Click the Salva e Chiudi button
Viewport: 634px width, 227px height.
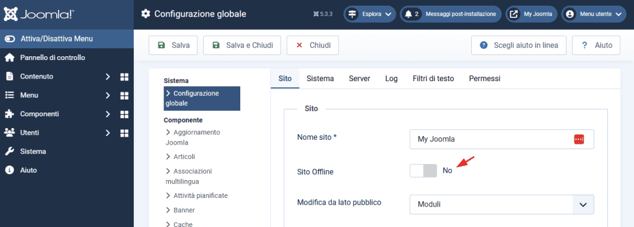coord(242,45)
